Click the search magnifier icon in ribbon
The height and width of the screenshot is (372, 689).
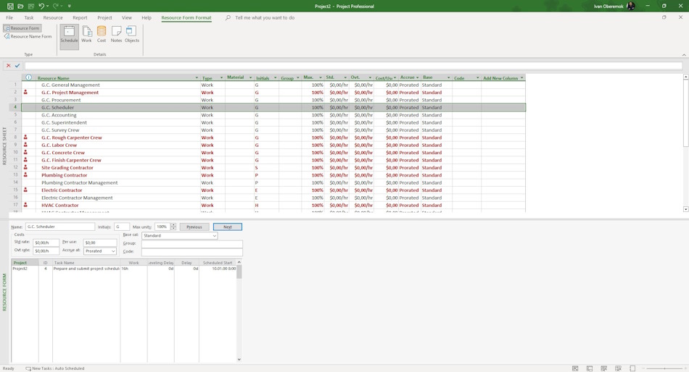pyautogui.click(x=228, y=17)
